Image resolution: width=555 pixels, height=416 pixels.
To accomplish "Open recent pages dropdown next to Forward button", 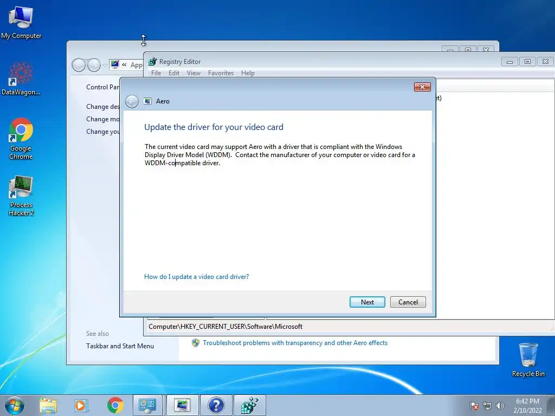I will [x=105, y=66].
